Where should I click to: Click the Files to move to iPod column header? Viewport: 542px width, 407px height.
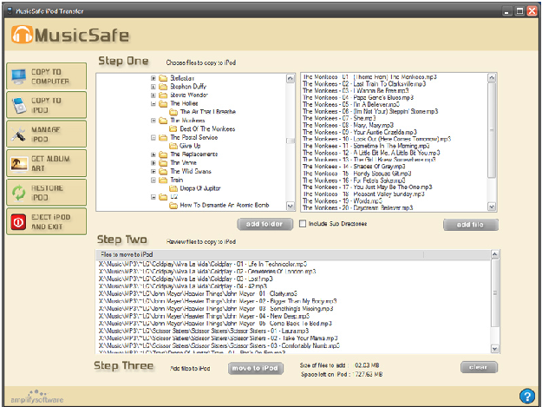(260, 254)
